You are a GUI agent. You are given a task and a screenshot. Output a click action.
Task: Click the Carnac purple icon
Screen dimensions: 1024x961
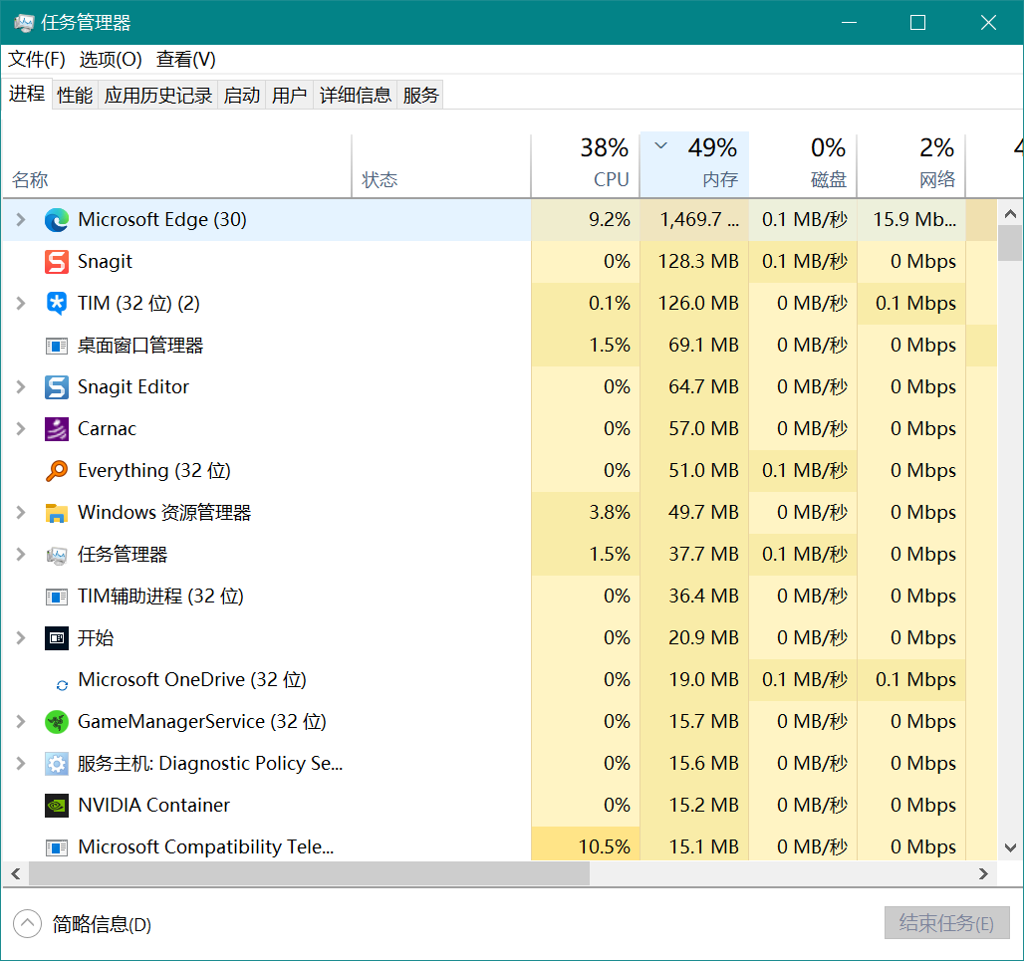(57, 429)
